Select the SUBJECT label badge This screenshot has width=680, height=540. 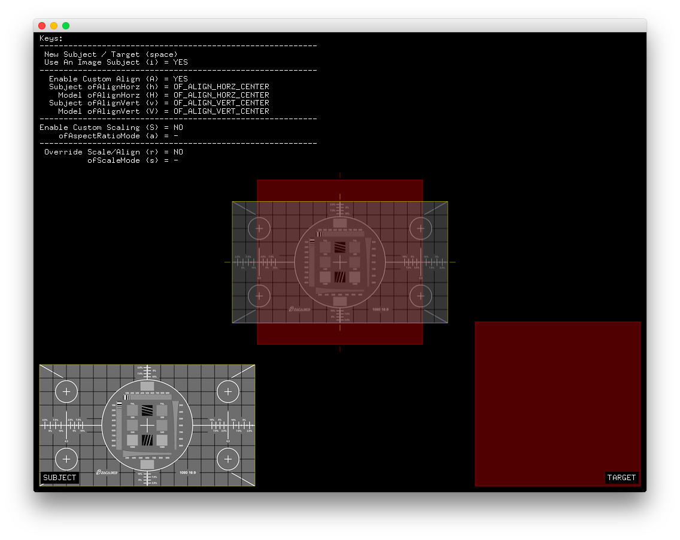[59, 478]
